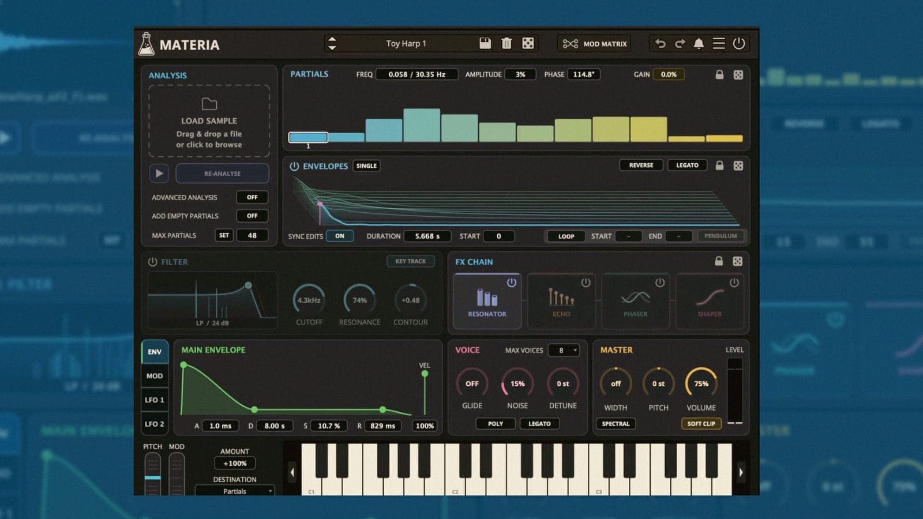The image size is (923, 519).
Task: Toggle Advanced Analysis off switch
Action: [252, 197]
